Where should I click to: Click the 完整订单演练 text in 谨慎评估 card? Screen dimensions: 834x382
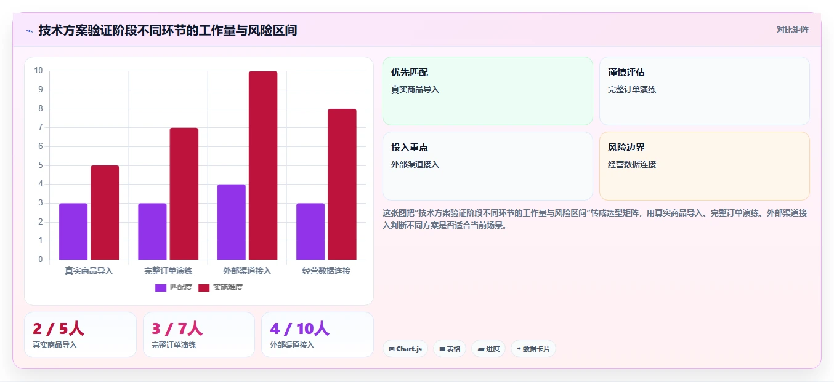(x=632, y=89)
